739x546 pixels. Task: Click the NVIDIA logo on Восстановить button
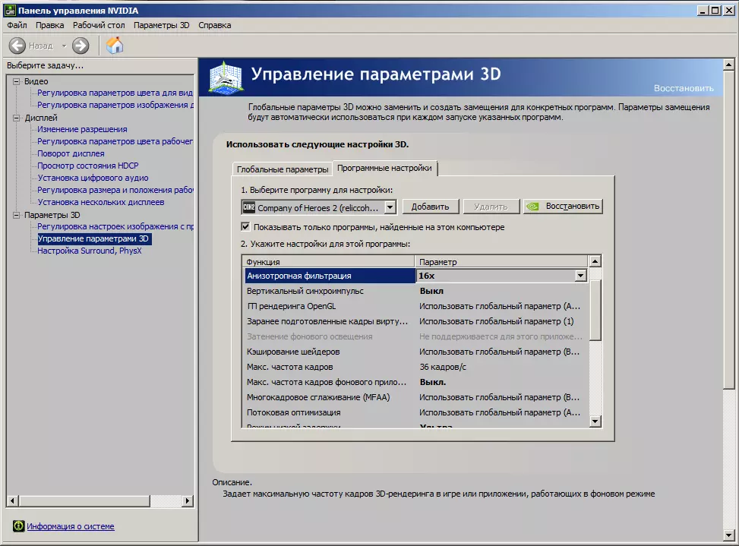point(532,207)
